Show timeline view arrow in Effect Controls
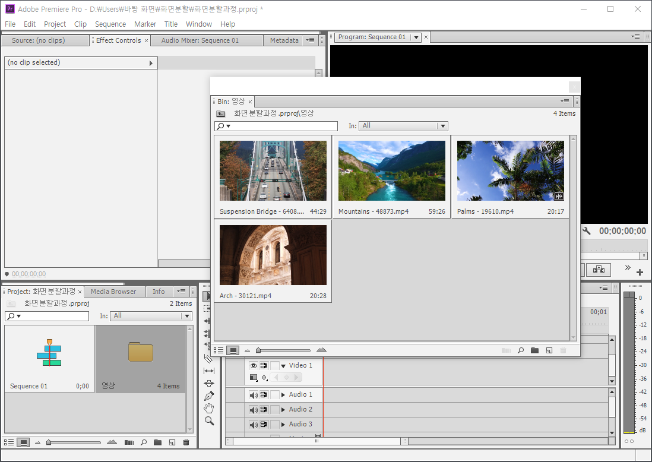 [x=151, y=63]
